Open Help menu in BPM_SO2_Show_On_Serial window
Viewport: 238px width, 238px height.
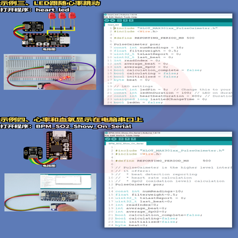point(136,136)
